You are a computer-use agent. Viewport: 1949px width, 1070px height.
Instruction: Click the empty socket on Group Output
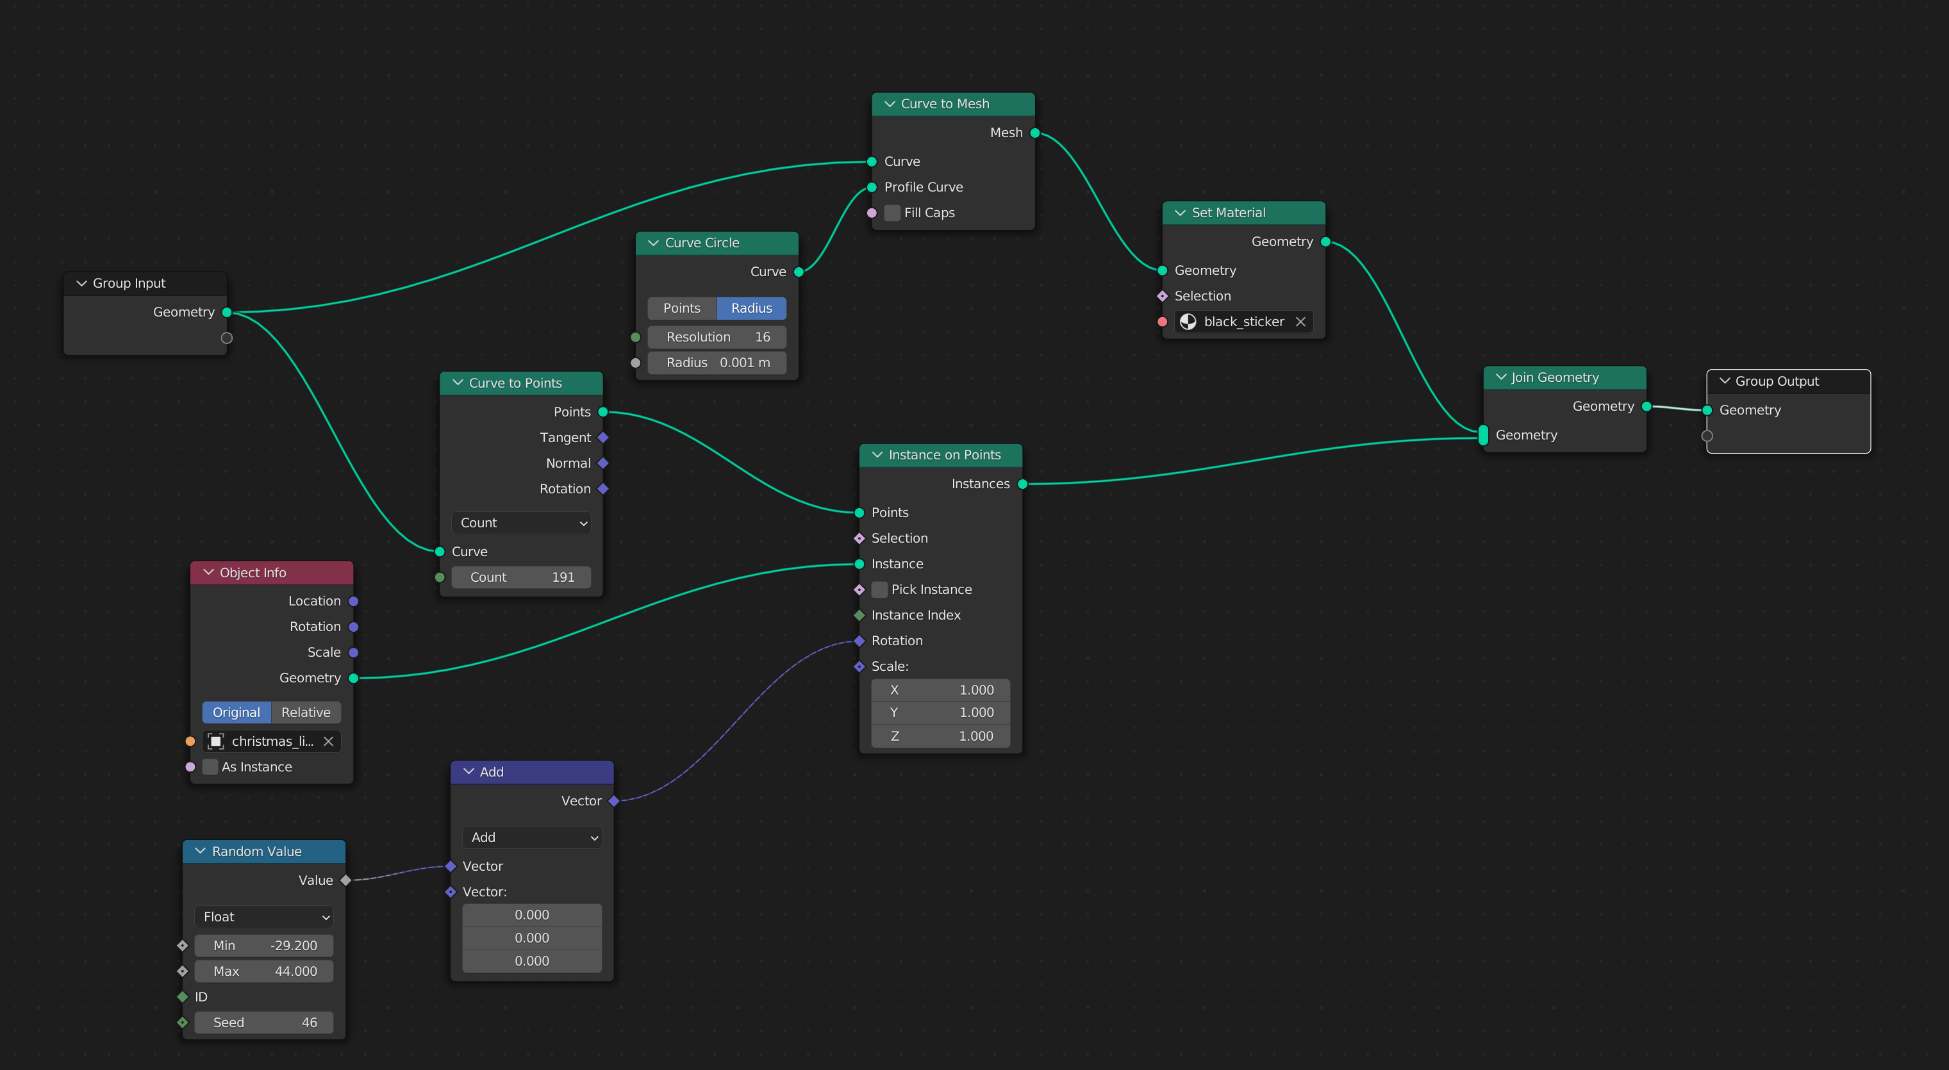tap(1707, 436)
